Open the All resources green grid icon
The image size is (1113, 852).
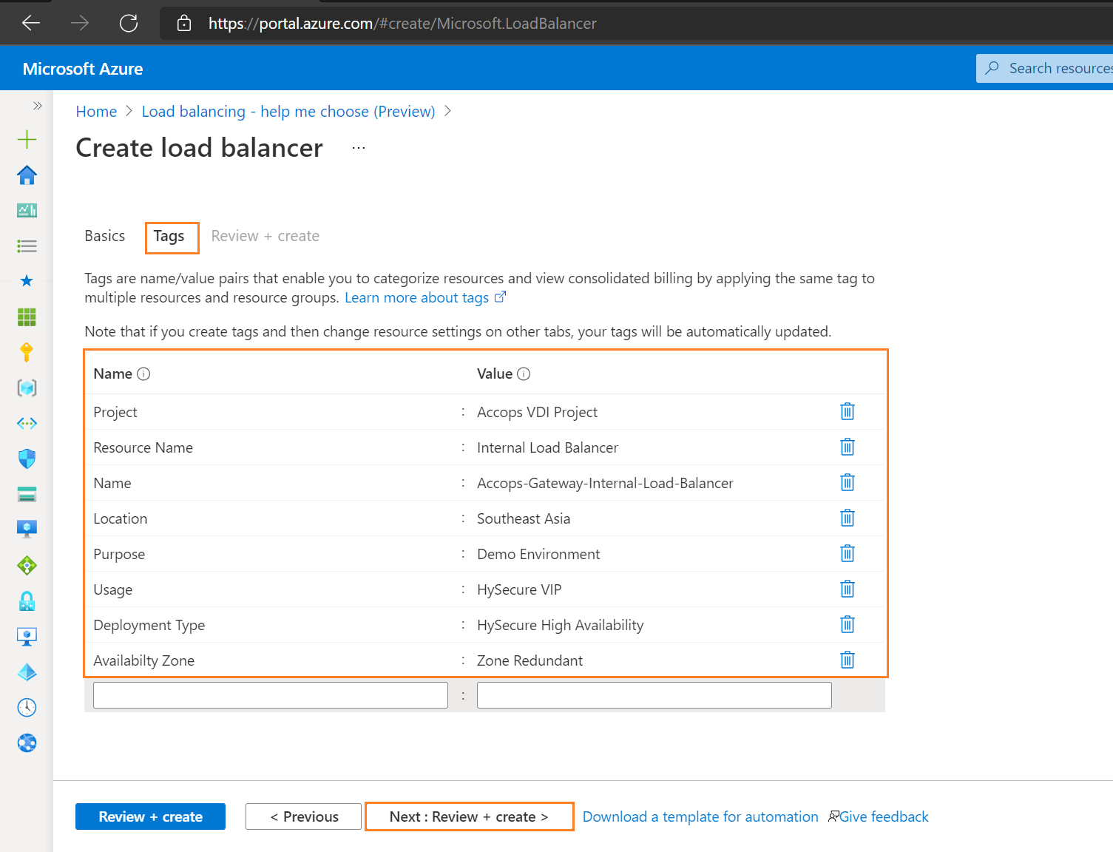coord(27,317)
